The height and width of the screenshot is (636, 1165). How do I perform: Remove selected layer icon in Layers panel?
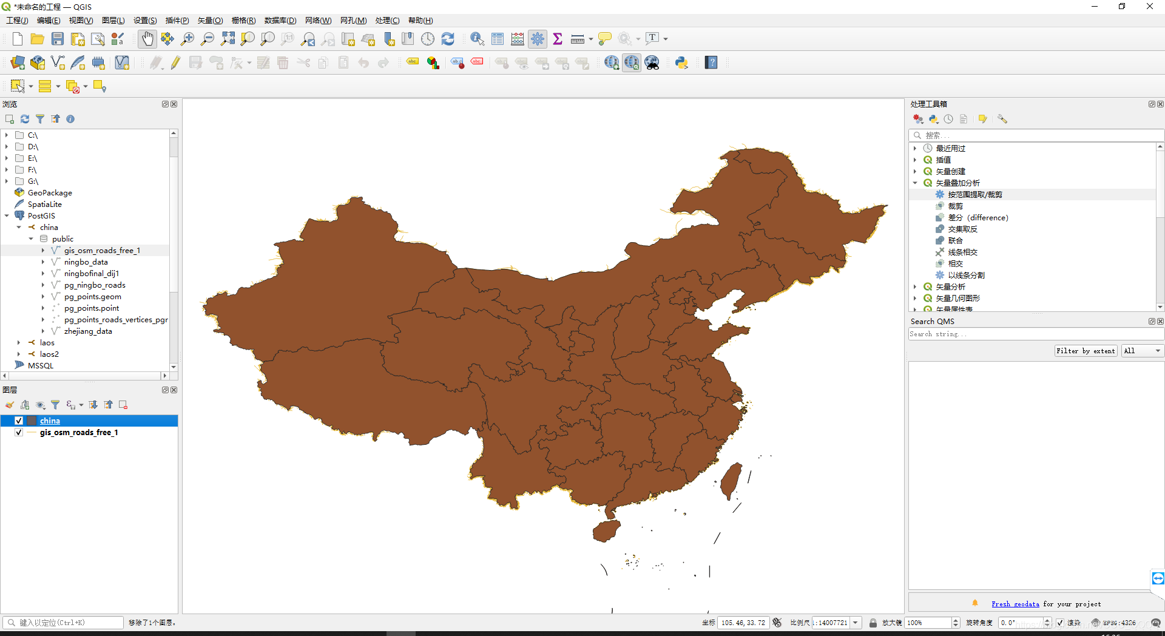pyautogui.click(x=123, y=405)
